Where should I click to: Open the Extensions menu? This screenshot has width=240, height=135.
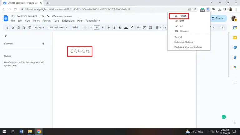click(68, 21)
